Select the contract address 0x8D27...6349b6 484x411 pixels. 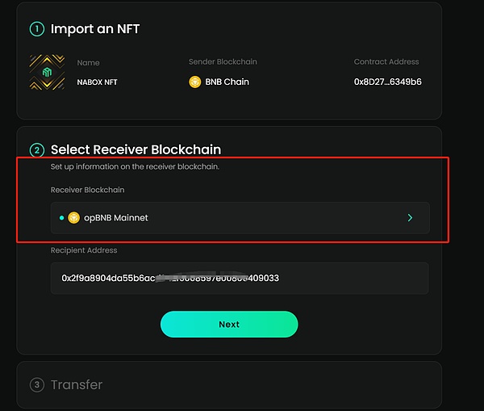coord(387,82)
